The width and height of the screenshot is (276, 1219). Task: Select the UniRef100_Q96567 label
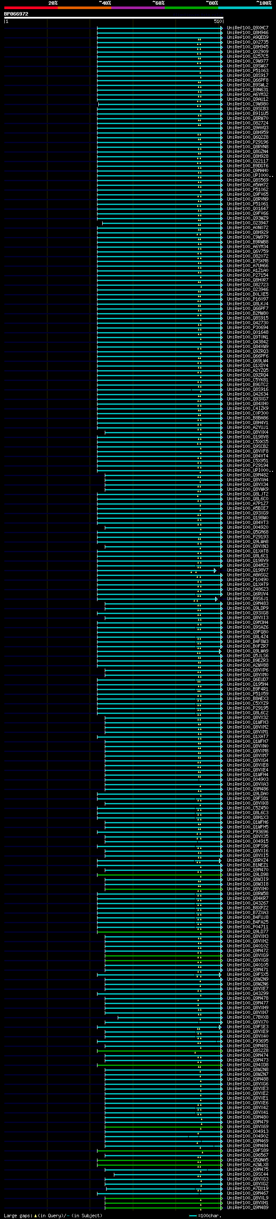point(247,1155)
